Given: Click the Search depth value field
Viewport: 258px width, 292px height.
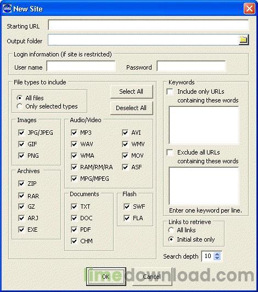Looking at the screenshot, I should (x=207, y=256).
